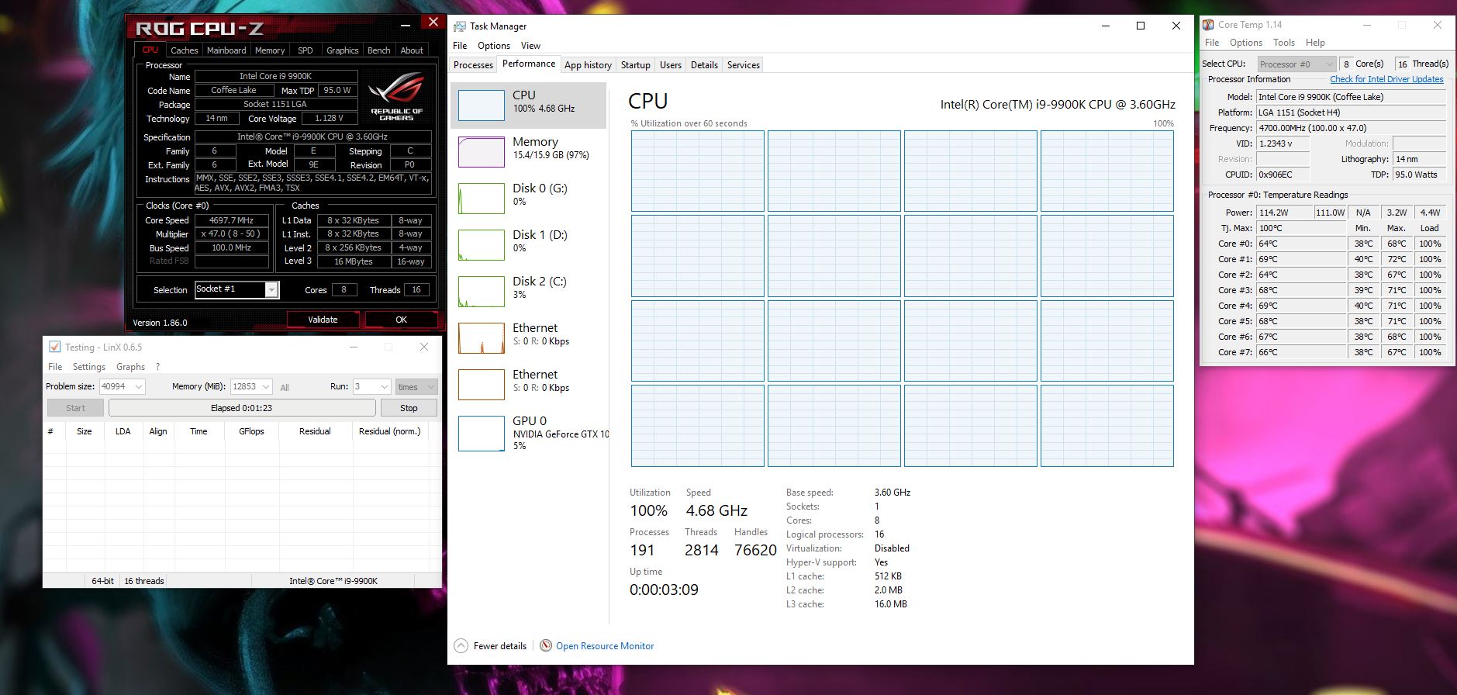Open the Select CPU dropdown in Core Temp

point(1296,64)
